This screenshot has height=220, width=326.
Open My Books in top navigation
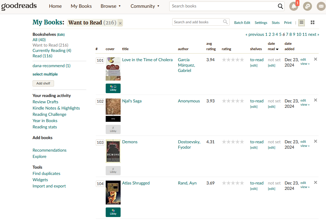81,6
